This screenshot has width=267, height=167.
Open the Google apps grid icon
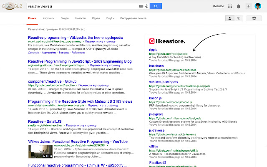230,6
